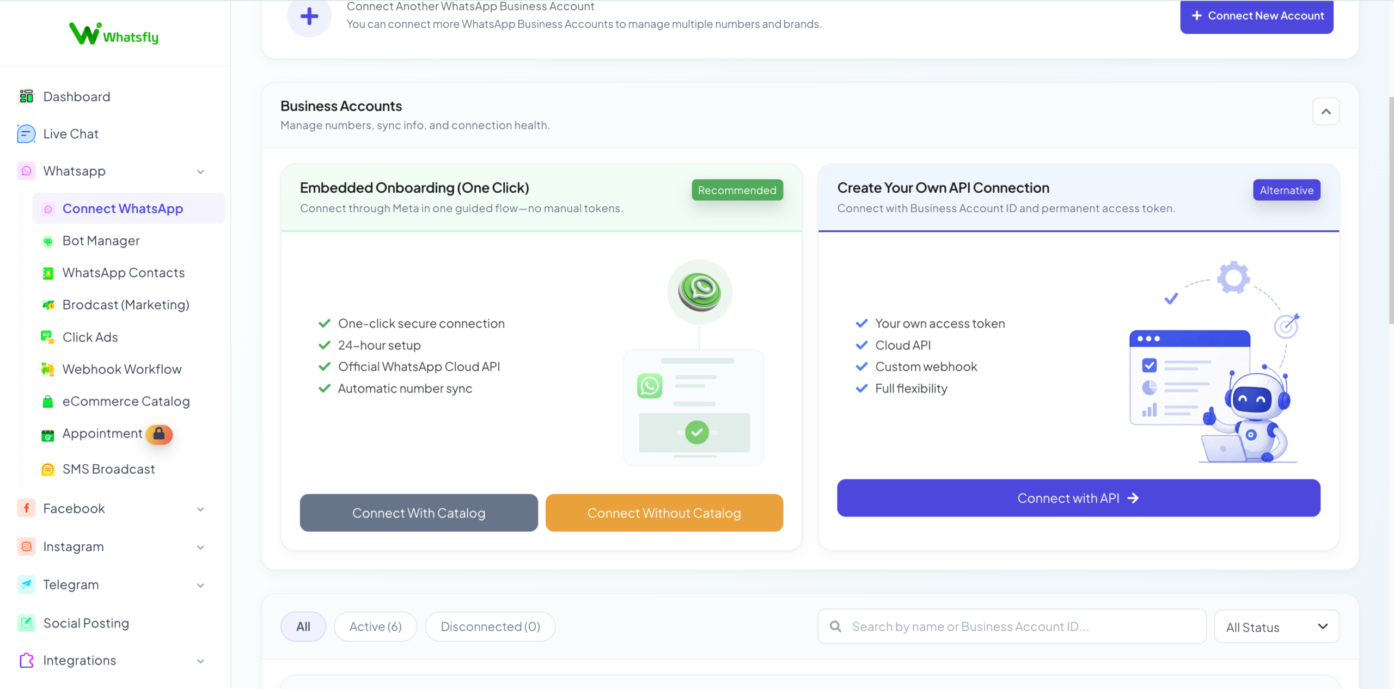This screenshot has height=689, width=1394.
Task: Click the Facebook sidebar icon
Action: coord(26,508)
